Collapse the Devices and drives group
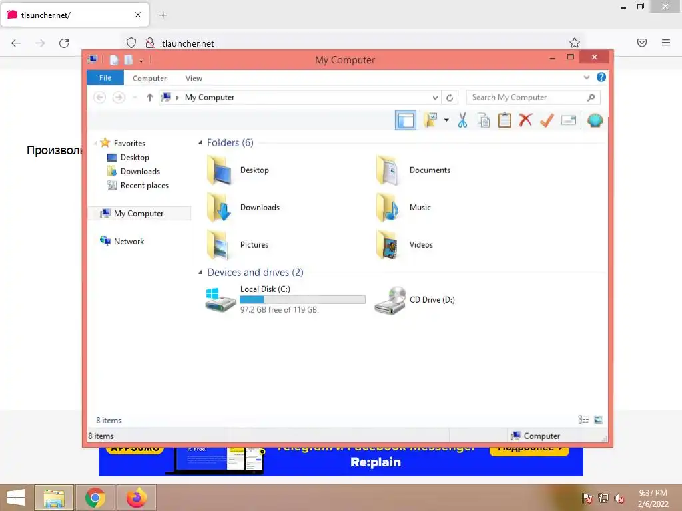Image resolution: width=682 pixels, height=511 pixels. pos(200,272)
